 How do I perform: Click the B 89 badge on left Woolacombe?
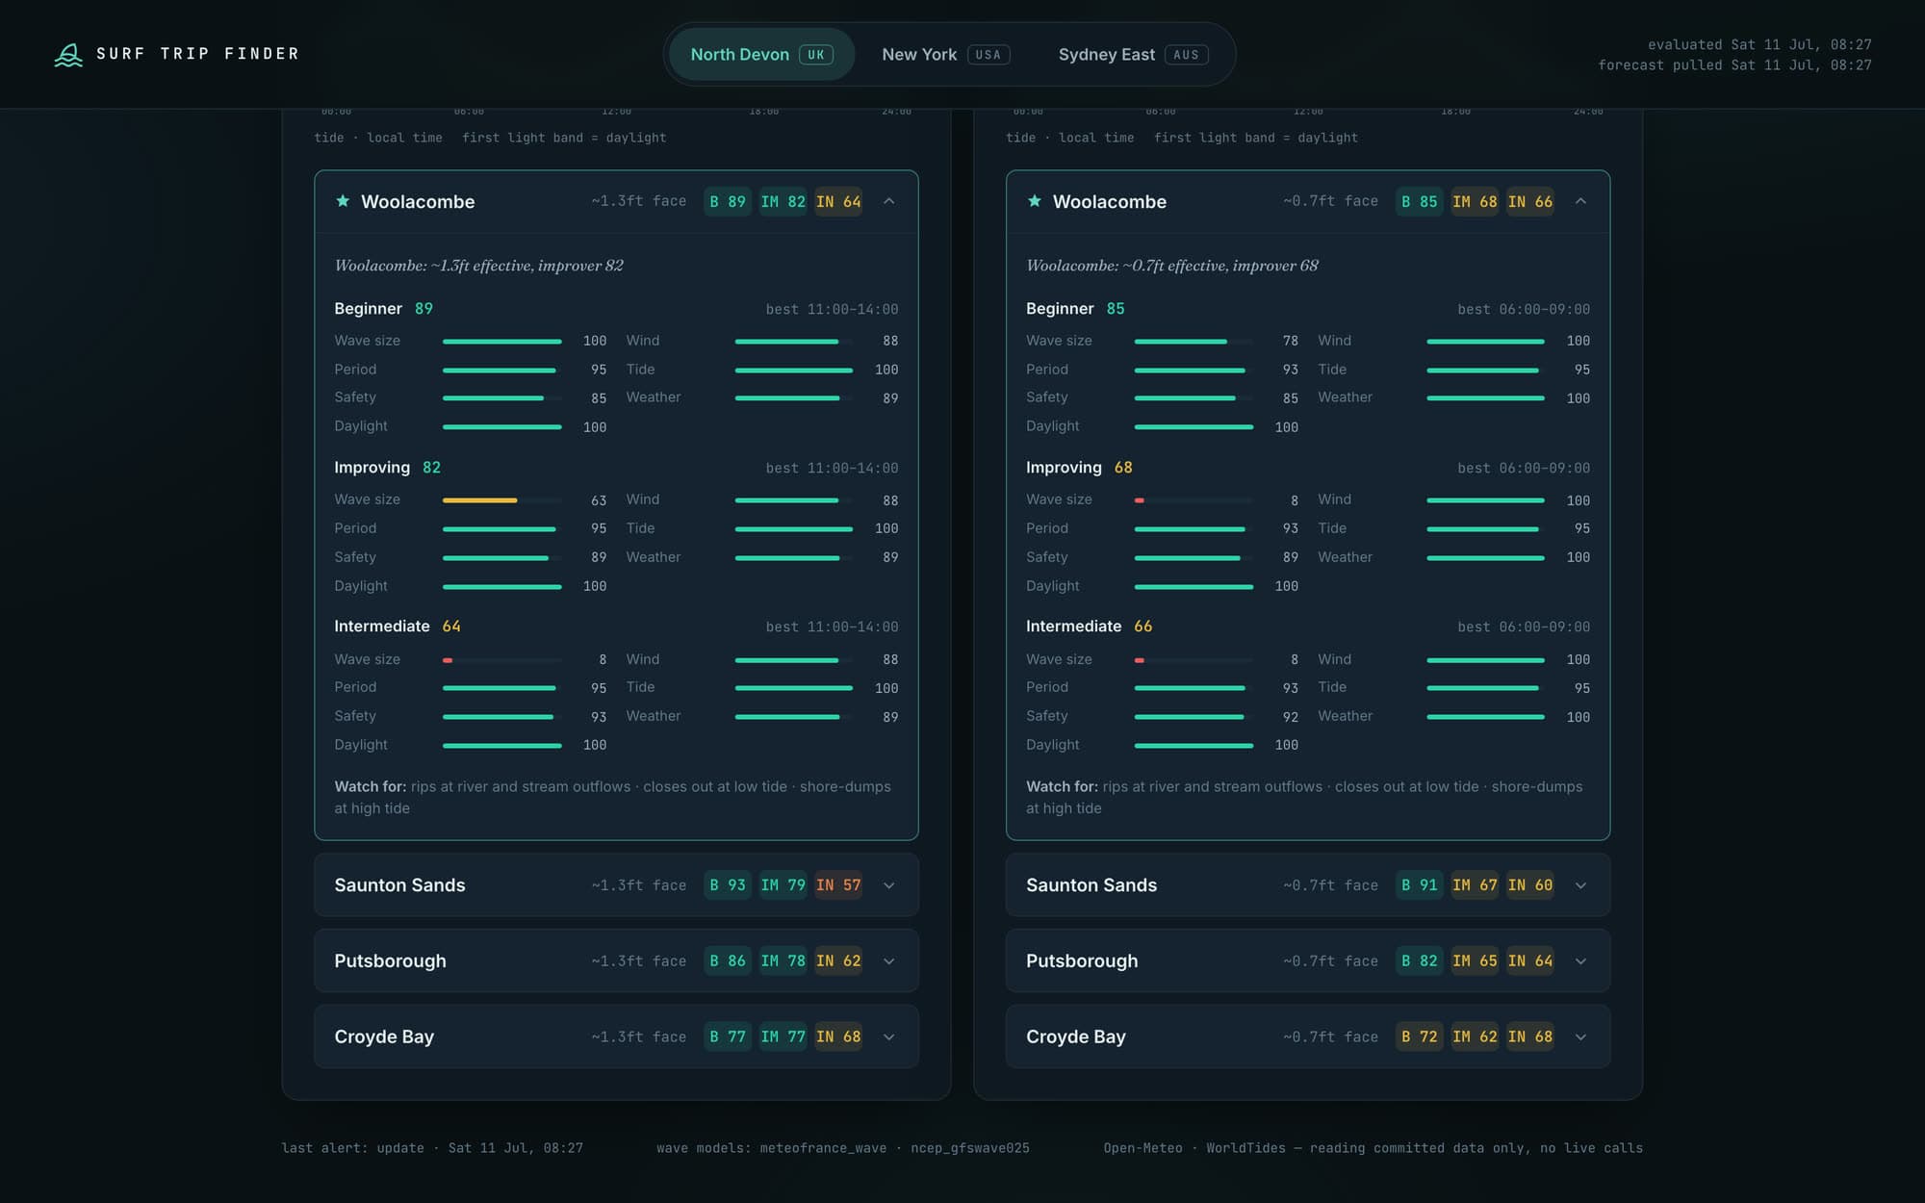pyautogui.click(x=728, y=201)
